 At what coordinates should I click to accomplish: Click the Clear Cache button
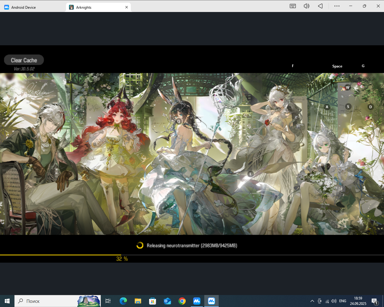tap(24, 60)
